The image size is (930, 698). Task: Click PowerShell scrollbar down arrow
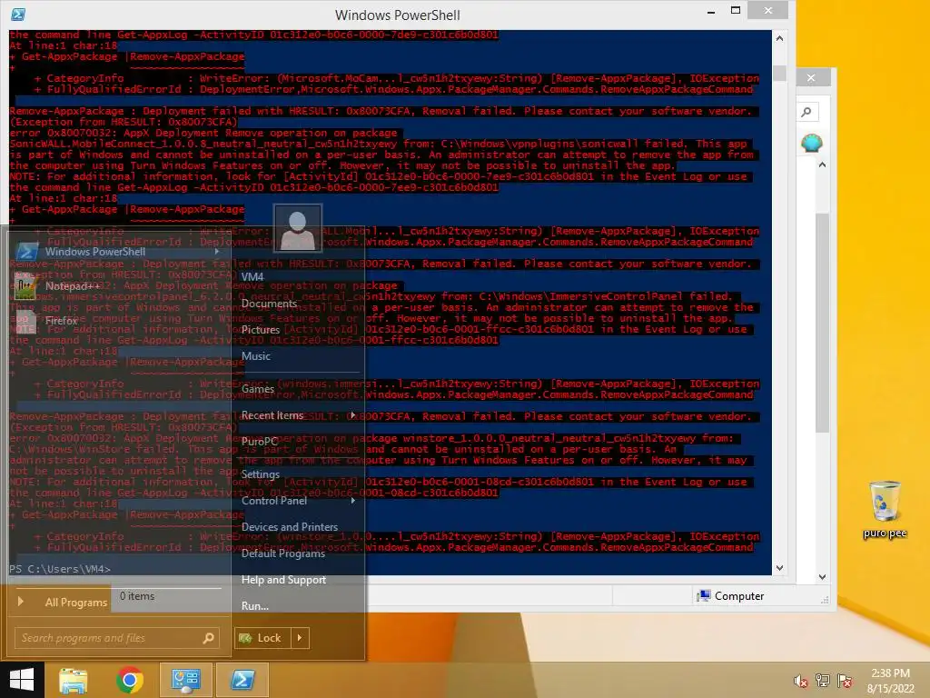[779, 567]
